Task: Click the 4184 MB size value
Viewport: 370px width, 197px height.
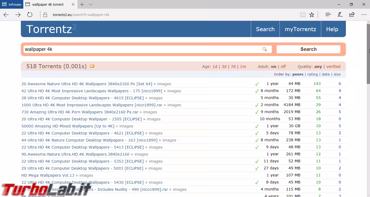Action: [292, 105]
